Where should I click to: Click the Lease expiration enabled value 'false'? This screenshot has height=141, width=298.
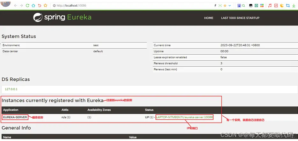(x=223, y=57)
